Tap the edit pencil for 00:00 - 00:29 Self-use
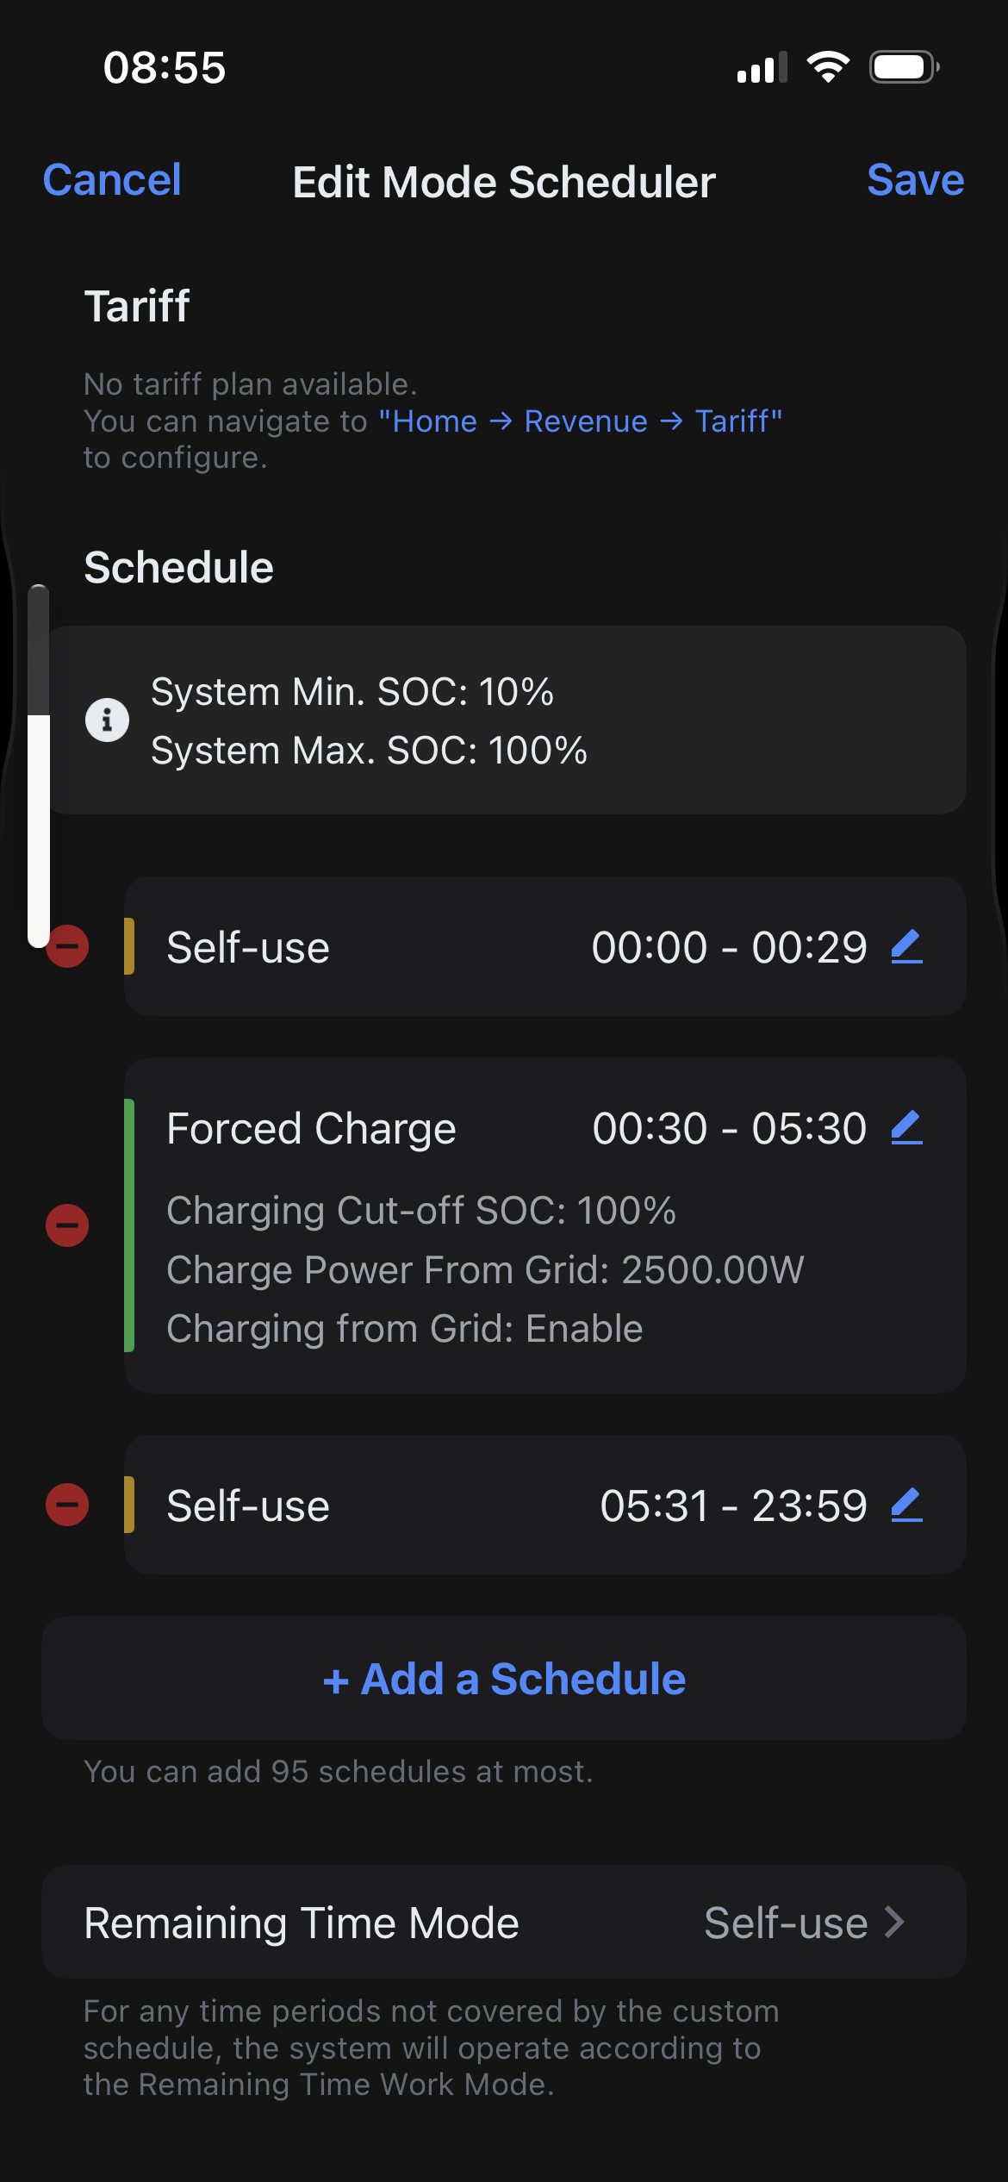 click(x=906, y=947)
